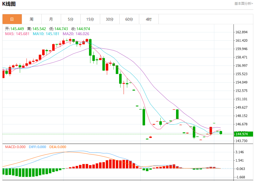Click the 162.894 price axis label
This screenshot has width=255, height=181.
tap(242, 32)
